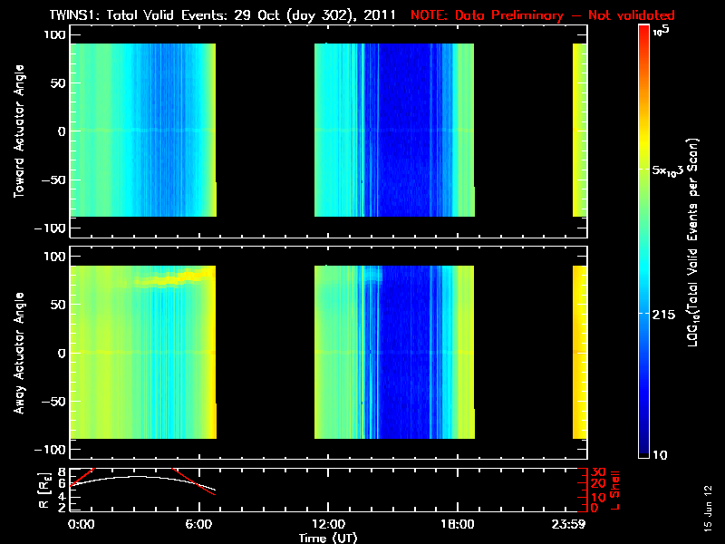Image resolution: width=725 pixels, height=544 pixels.
Task: Click the 'Time (UT)' x-axis label
Action: (x=328, y=538)
